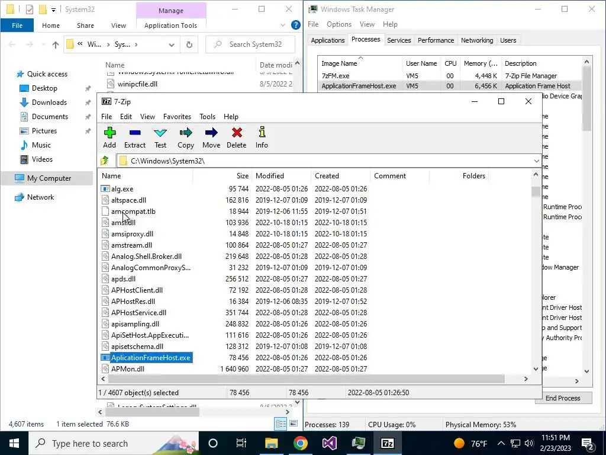Launch Chrome from the taskbar
The image size is (606, 455).
tap(300, 443)
